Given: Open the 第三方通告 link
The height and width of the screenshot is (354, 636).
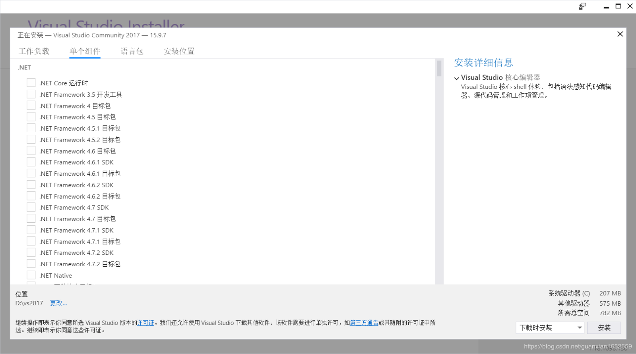Looking at the screenshot, I should coord(364,323).
